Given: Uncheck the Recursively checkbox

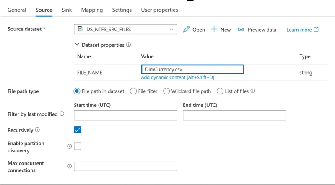Looking at the screenshot, I should click(x=78, y=130).
